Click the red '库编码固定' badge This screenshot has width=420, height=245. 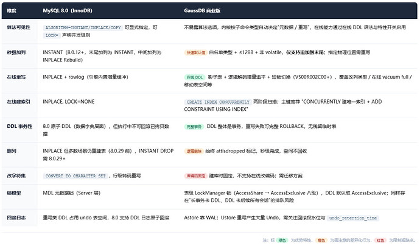click(x=195, y=176)
